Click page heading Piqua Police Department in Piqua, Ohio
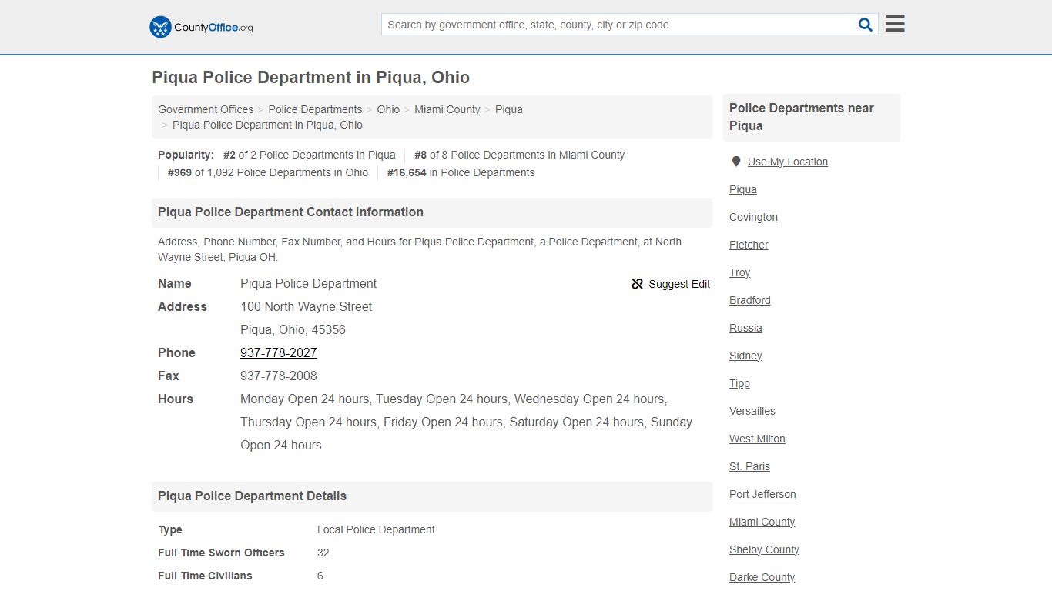Viewport: 1052px width, 591px height. 310,78
